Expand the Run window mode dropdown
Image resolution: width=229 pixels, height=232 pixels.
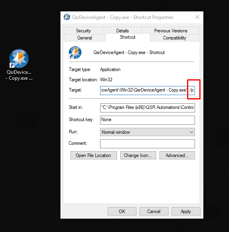(148, 132)
